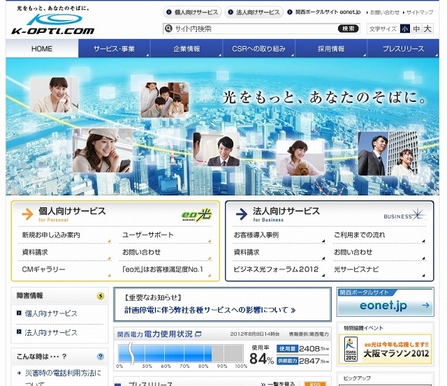The height and width of the screenshot is (386, 447).
Task: Click bullet icon before 関西ポータルサイト eonet.jp
Action: 290,12
